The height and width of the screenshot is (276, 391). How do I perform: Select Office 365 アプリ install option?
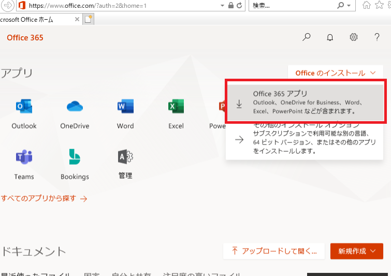click(306, 102)
